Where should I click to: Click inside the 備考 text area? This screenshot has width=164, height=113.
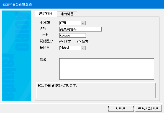click(x=107, y=69)
